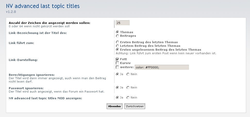Screen dimensions: 250x117
Task: Tick the weitere checkbox
Action: 117,67
